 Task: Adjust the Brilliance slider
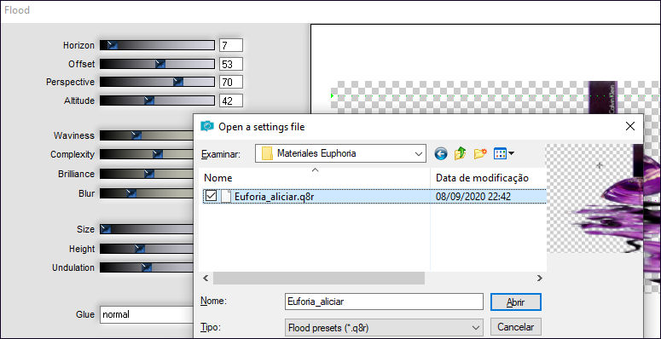pos(147,174)
